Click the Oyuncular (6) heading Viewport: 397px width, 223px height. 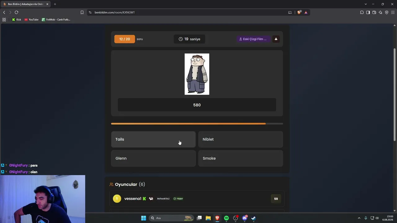130,184
